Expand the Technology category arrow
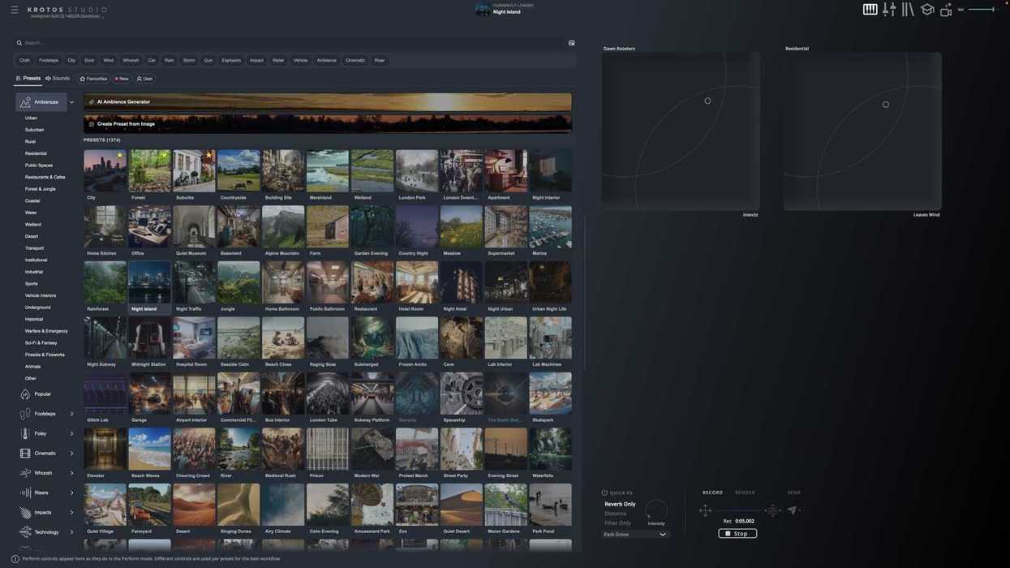The image size is (1010, 568). [71, 532]
